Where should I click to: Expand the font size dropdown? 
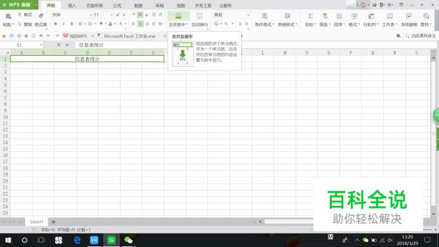pyautogui.click(x=112, y=15)
